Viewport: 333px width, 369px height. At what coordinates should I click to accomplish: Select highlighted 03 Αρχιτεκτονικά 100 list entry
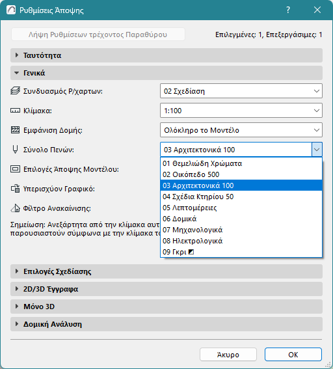point(241,185)
